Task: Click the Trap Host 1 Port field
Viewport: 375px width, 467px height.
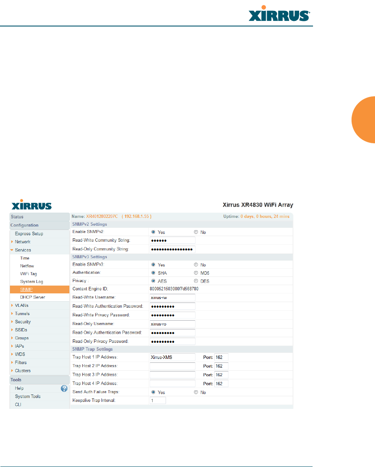Action: pyautogui.click(x=221, y=357)
